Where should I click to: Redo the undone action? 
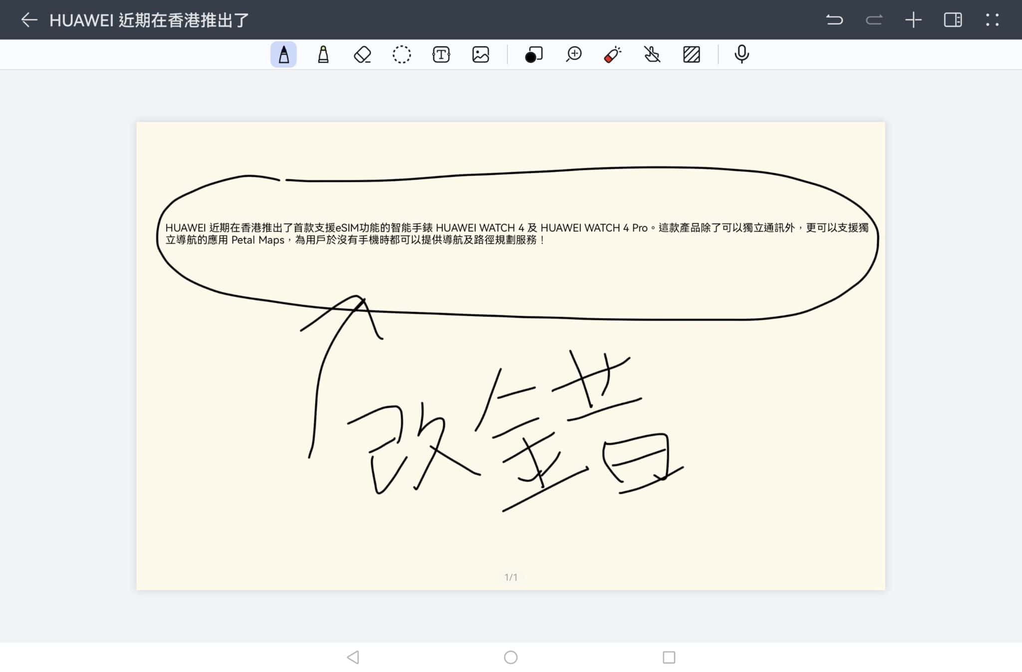coord(874,20)
